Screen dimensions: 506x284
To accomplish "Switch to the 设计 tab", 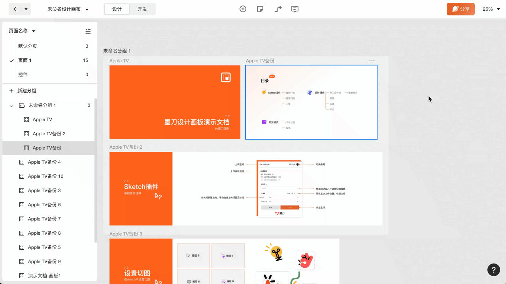I will click(x=117, y=9).
